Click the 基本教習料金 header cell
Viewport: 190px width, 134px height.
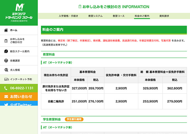coord(87,72)
